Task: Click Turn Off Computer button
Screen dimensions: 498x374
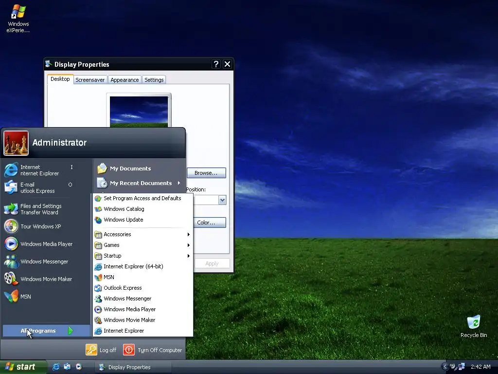Action: click(152, 350)
